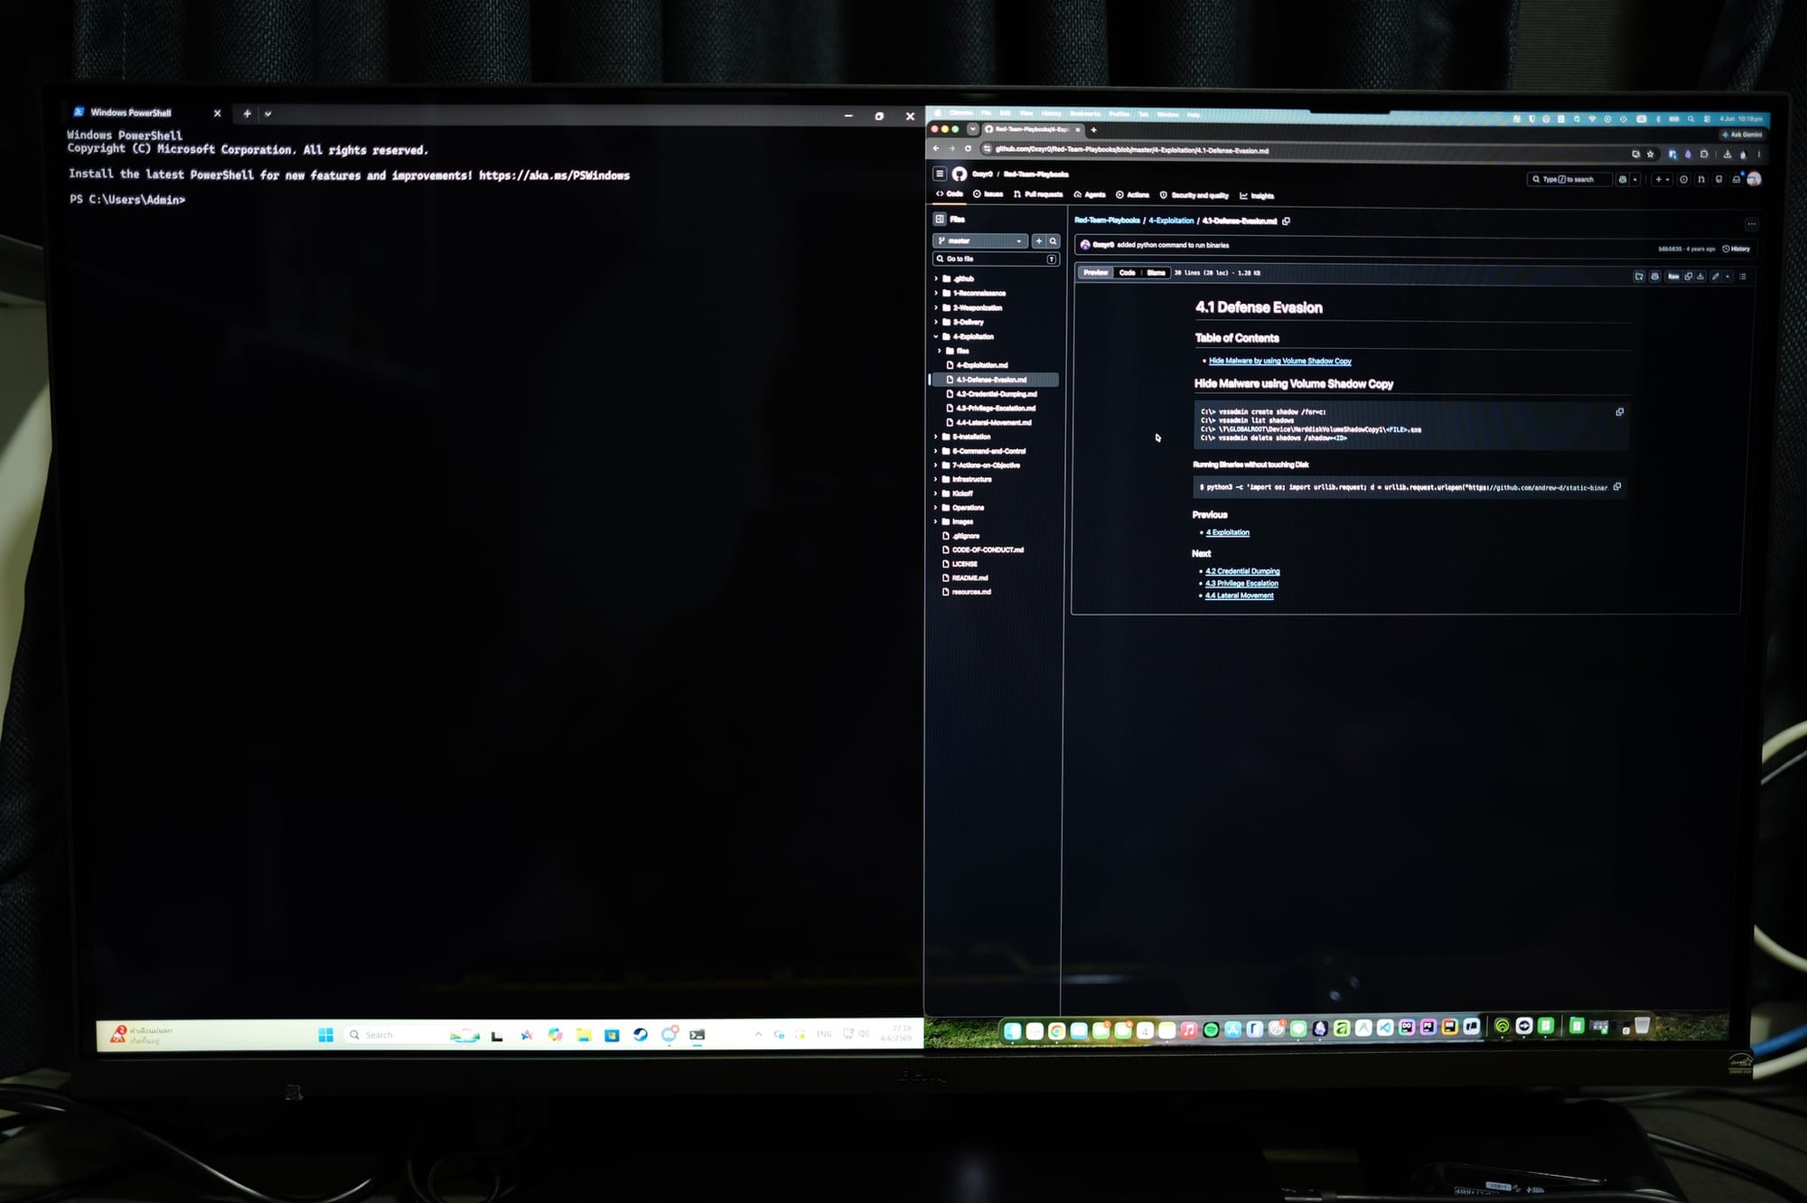The width and height of the screenshot is (1807, 1203).
Task: Collapse the Files side panel icon
Action: 940,219
